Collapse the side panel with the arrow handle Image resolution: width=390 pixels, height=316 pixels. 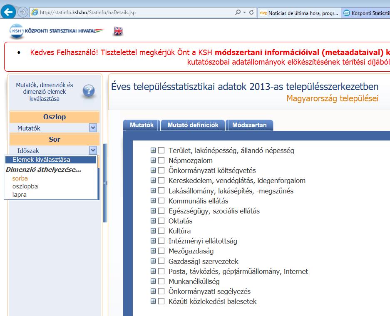[105, 183]
